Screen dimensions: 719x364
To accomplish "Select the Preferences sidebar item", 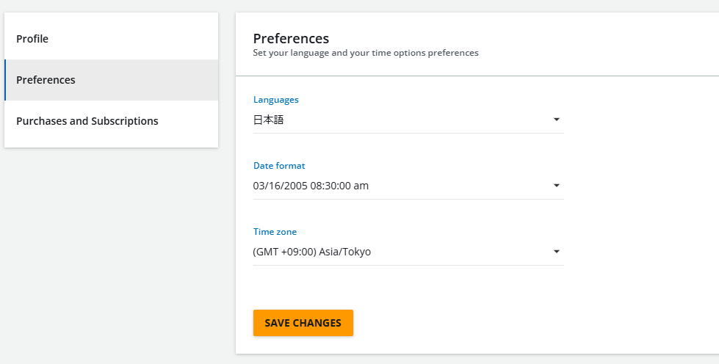I will 112,80.
